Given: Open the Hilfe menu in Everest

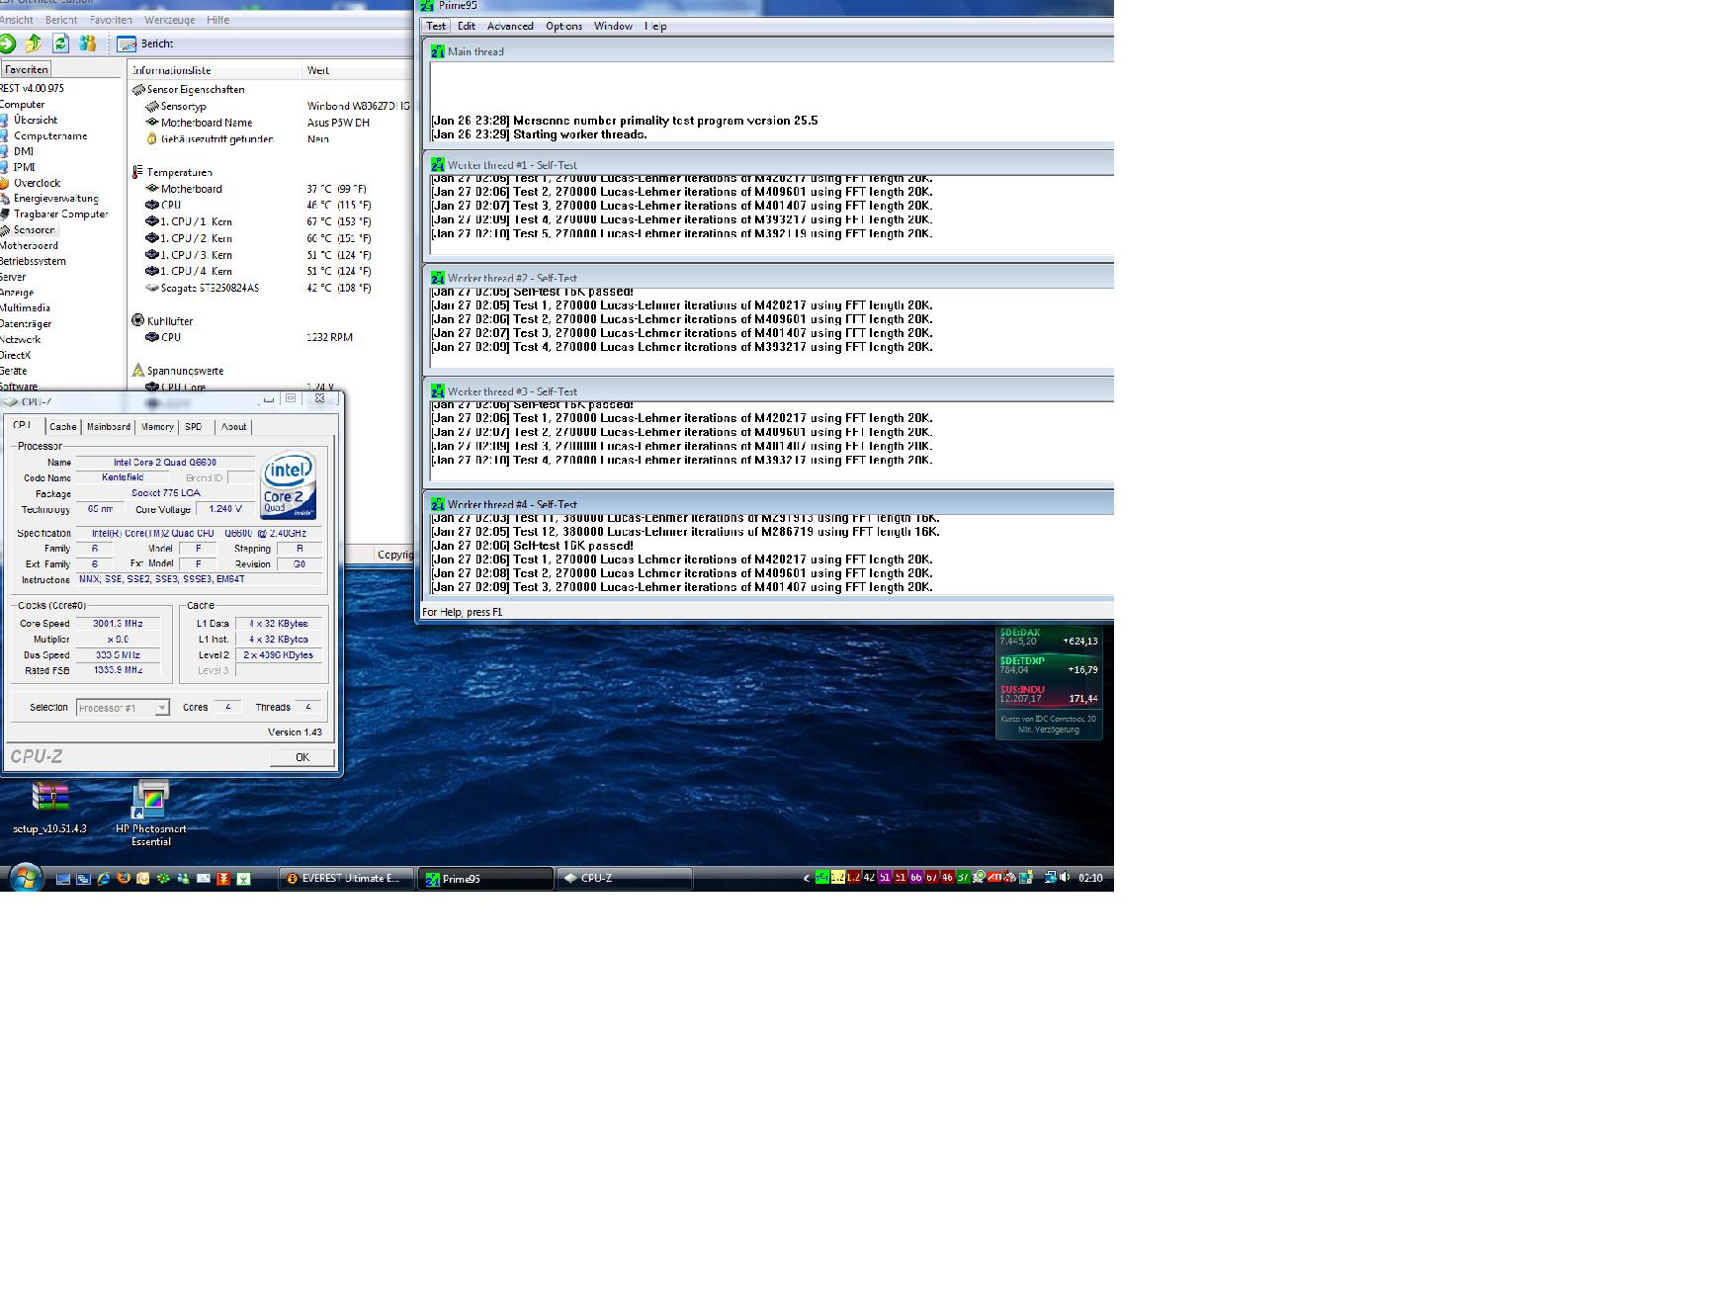Looking at the screenshot, I should (218, 20).
